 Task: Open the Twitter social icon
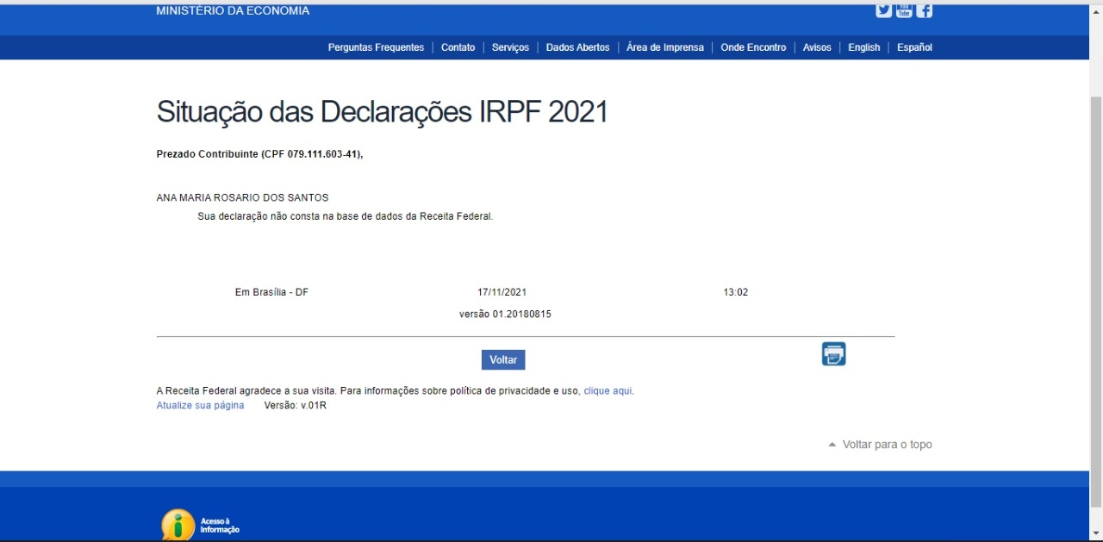tap(883, 10)
